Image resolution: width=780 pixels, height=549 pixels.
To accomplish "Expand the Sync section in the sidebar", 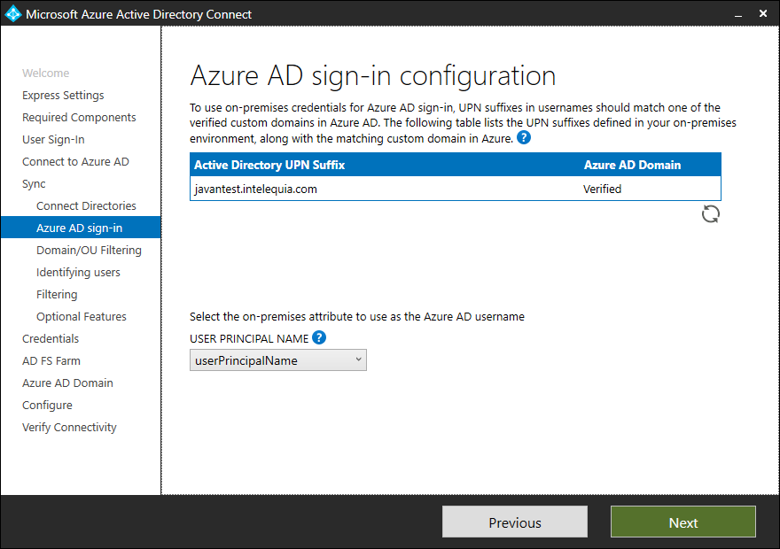I will click(x=33, y=183).
